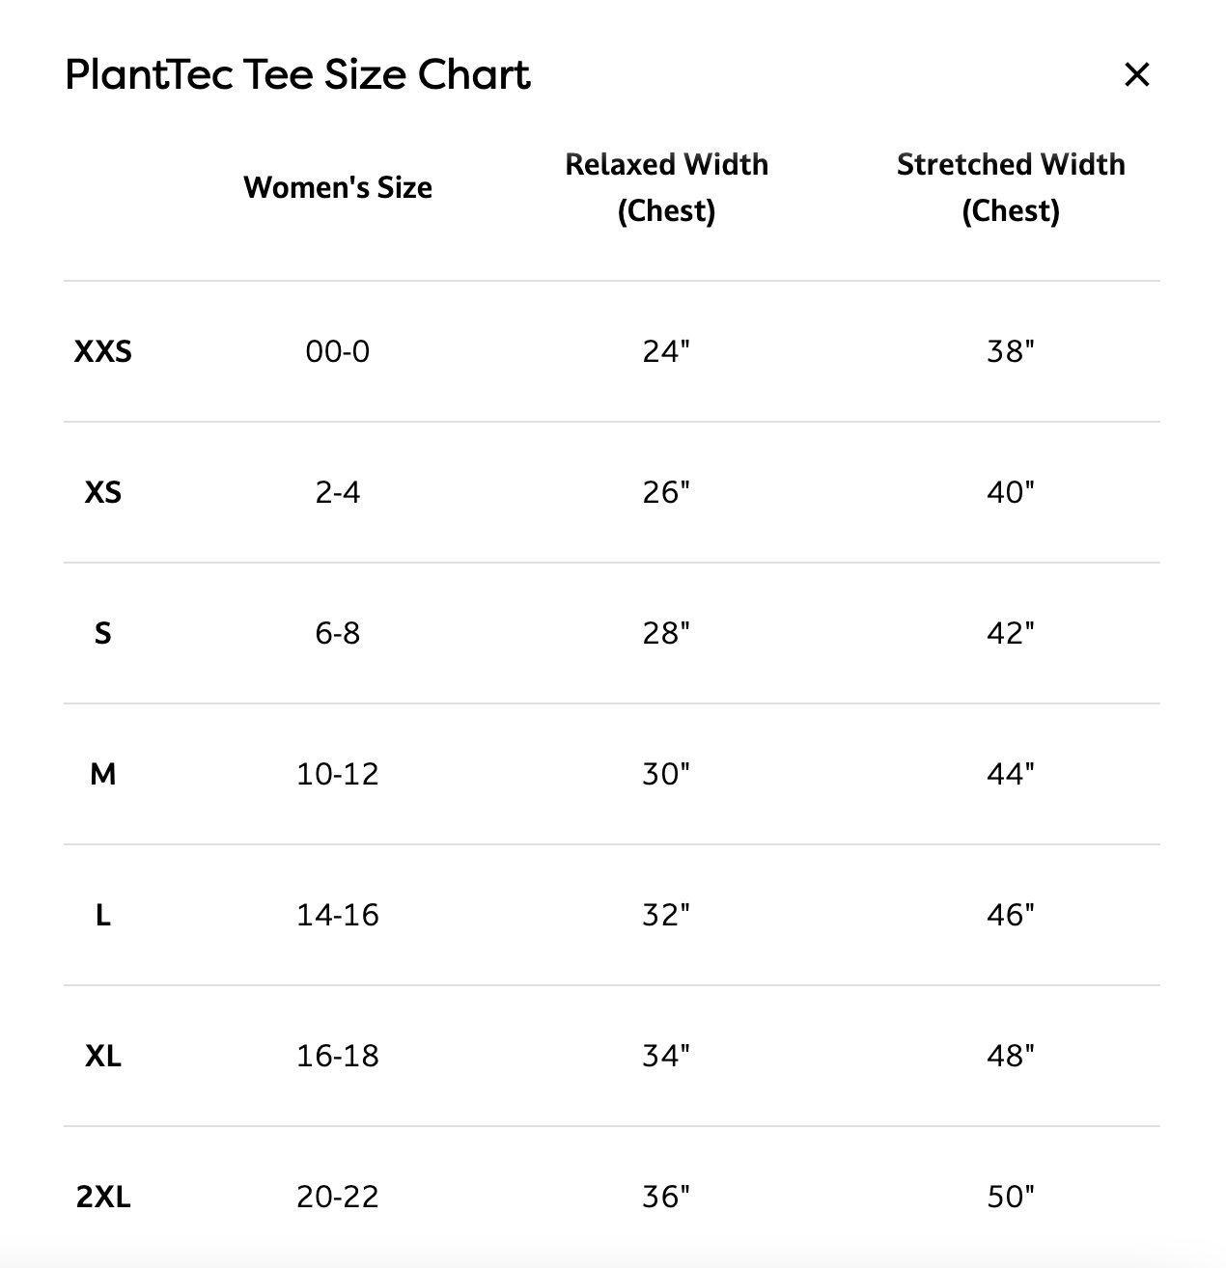Select the 20-22 women's size cell
This screenshot has width=1226, height=1268.
(338, 1197)
